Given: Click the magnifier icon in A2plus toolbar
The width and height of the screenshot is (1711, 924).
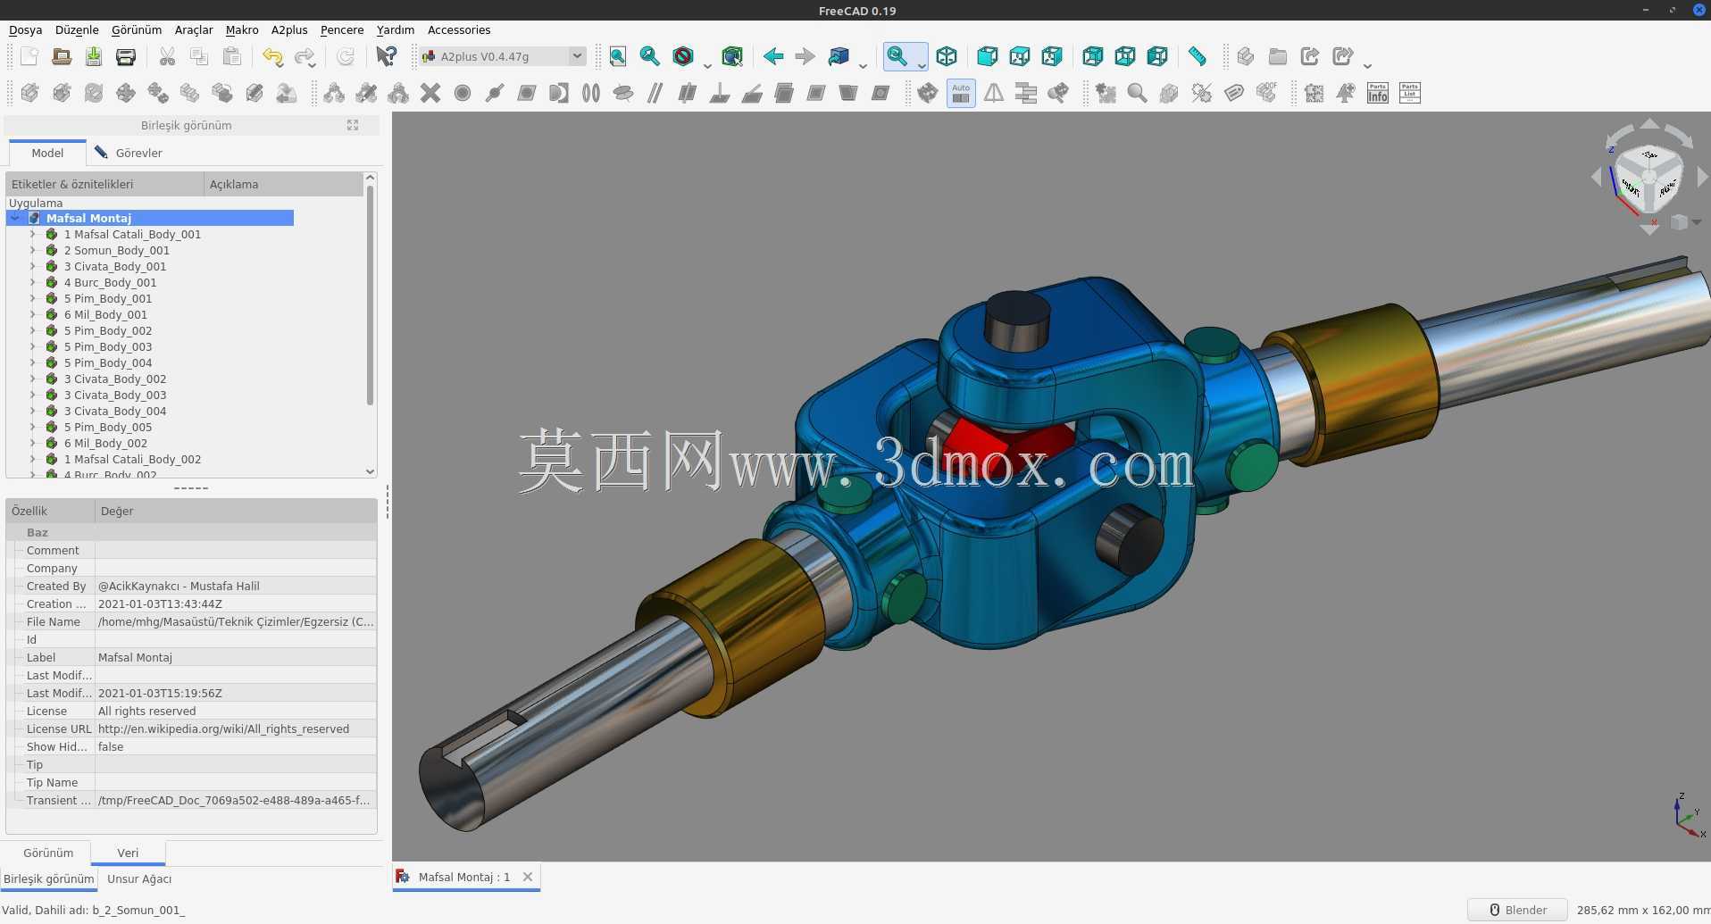Looking at the screenshot, I should [1137, 93].
